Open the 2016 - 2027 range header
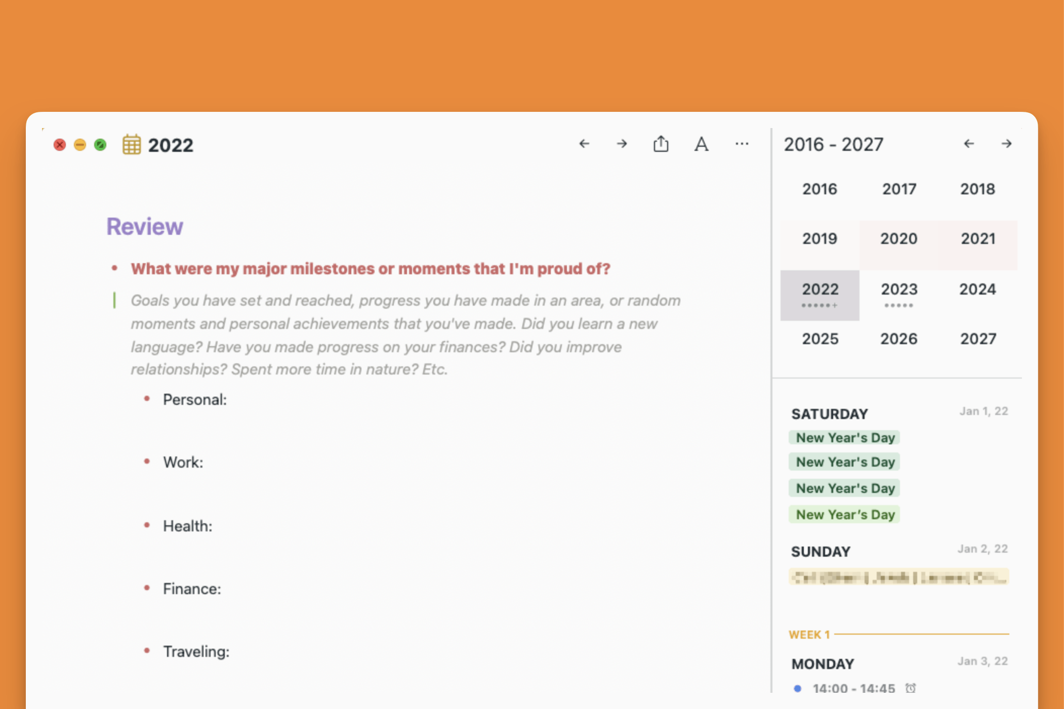 [x=833, y=145]
